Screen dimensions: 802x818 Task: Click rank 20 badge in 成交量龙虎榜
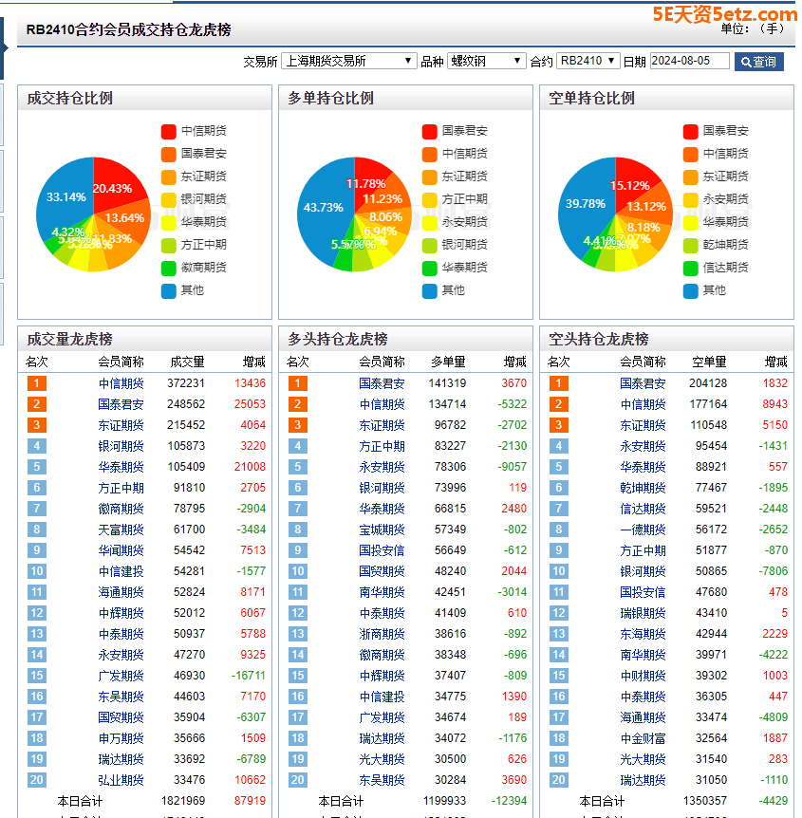click(36, 780)
